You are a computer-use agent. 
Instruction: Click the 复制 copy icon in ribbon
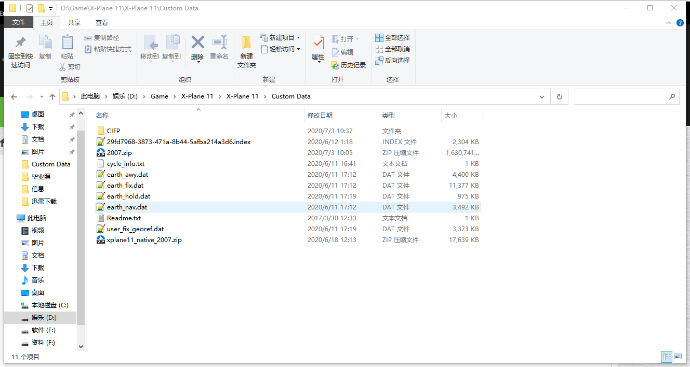point(45,43)
